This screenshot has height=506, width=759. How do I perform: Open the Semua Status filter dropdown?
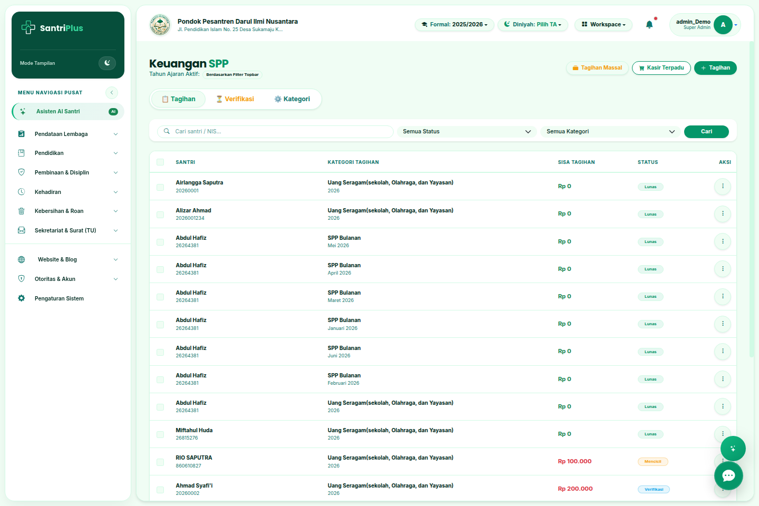tap(466, 132)
